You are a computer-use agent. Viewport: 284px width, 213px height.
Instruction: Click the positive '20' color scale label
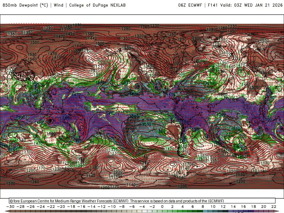264,207
